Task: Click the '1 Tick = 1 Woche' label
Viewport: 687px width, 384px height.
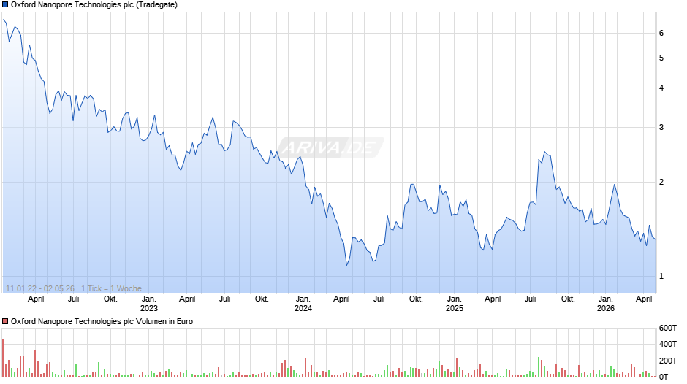Action: pos(111,288)
